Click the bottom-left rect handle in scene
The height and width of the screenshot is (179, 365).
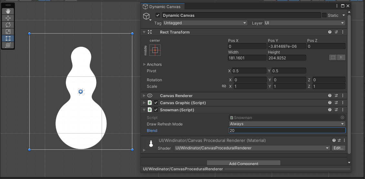pyautogui.click(x=29, y=150)
